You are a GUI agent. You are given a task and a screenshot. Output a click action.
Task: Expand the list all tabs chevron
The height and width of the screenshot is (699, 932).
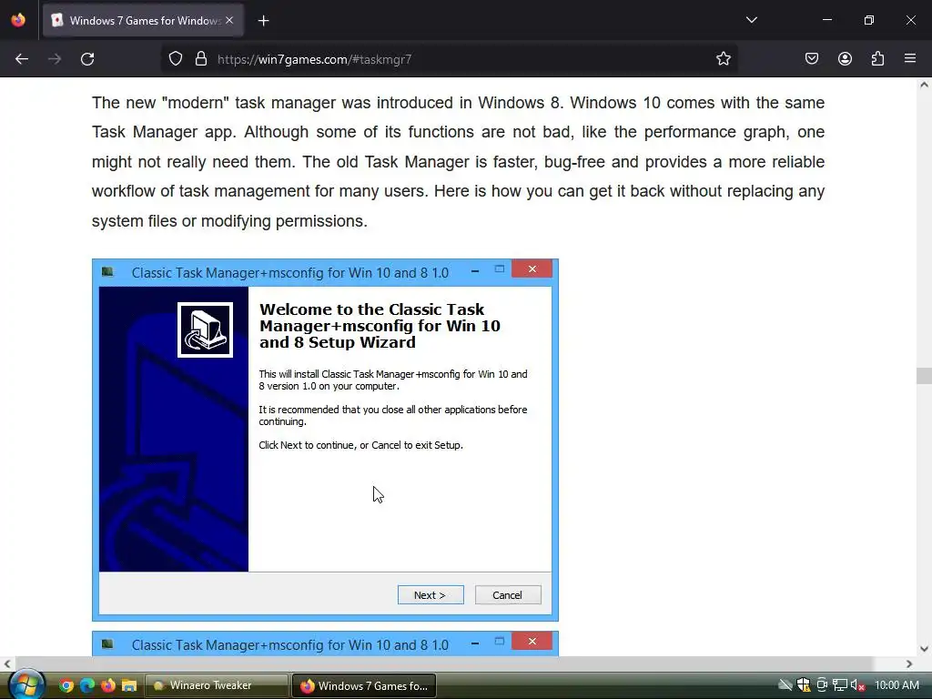point(752,20)
